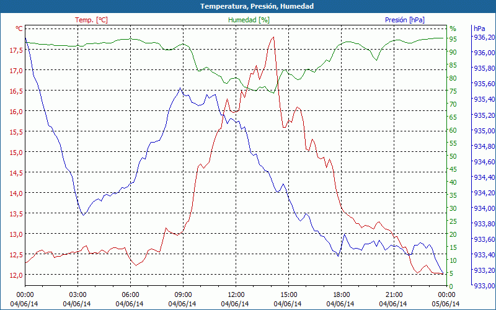Viewport: 496px width, 310px height.
Task: Click the '75' humidity axis value
Action: click(x=453, y=91)
